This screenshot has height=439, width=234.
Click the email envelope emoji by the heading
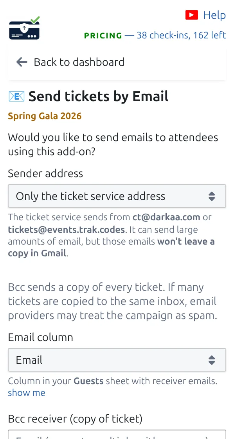16,96
